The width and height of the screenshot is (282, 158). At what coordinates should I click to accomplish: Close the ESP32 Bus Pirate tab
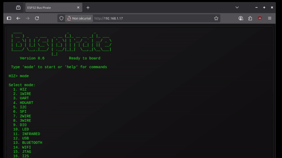(x=78, y=8)
